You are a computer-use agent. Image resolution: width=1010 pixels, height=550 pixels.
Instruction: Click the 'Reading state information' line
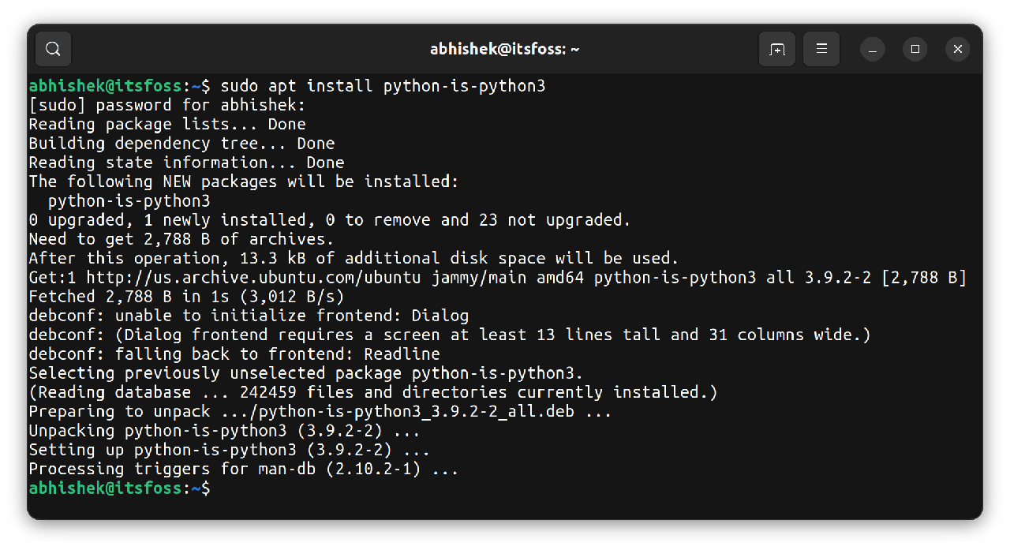click(x=186, y=163)
